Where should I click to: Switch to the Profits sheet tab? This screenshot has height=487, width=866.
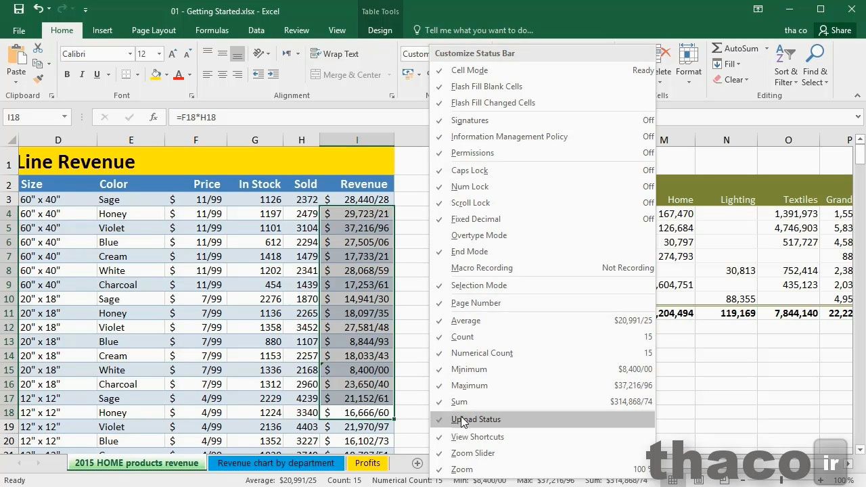367,463
